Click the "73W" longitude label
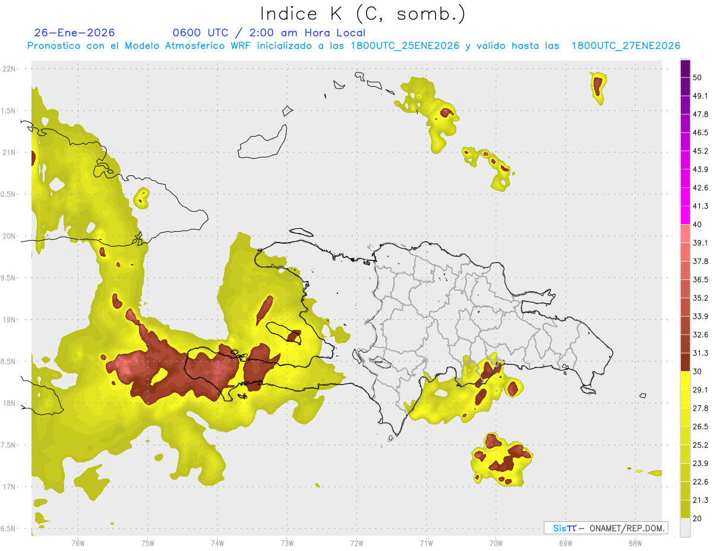The width and height of the screenshot is (713, 551). [x=287, y=543]
